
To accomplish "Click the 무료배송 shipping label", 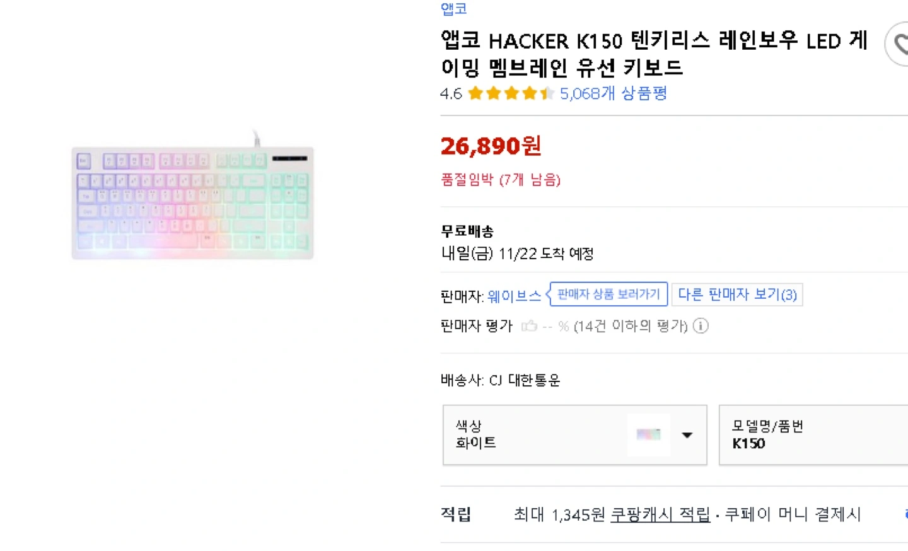I will tap(467, 231).
